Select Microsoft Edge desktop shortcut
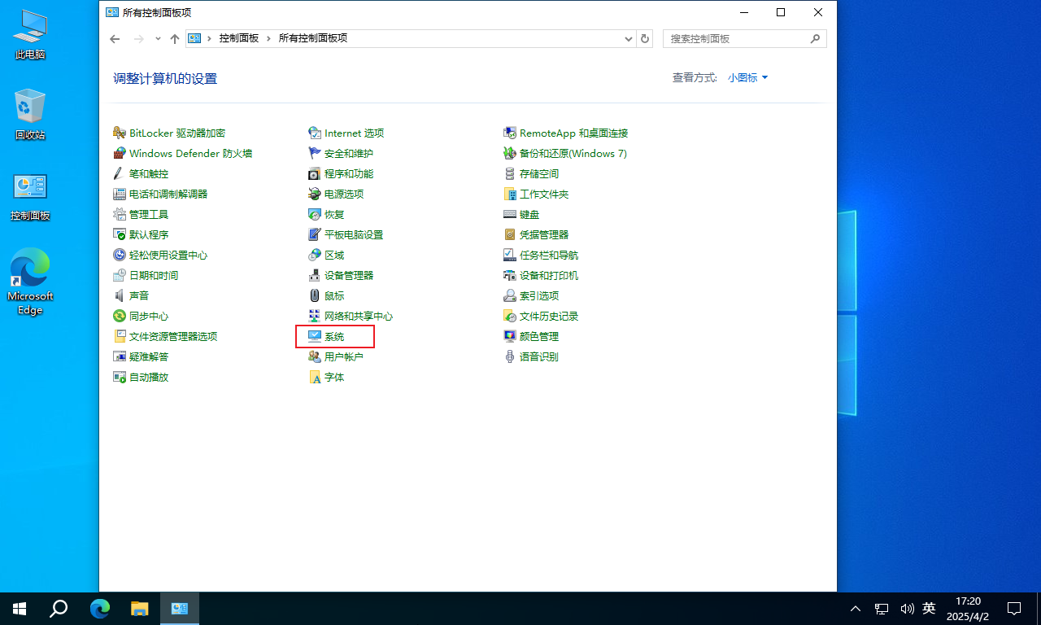The width and height of the screenshot is (1041, 625). [30, 282]
